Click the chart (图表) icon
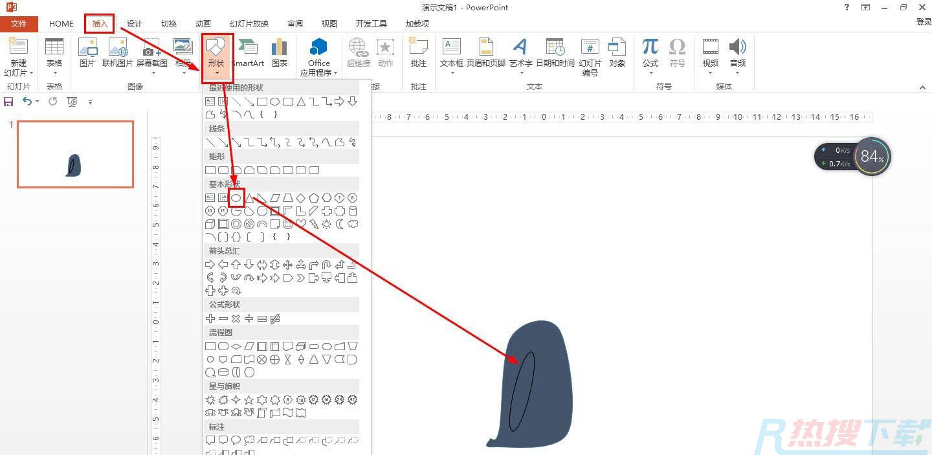The width and height of the screenshot is (932, 455). coord(280,53)
